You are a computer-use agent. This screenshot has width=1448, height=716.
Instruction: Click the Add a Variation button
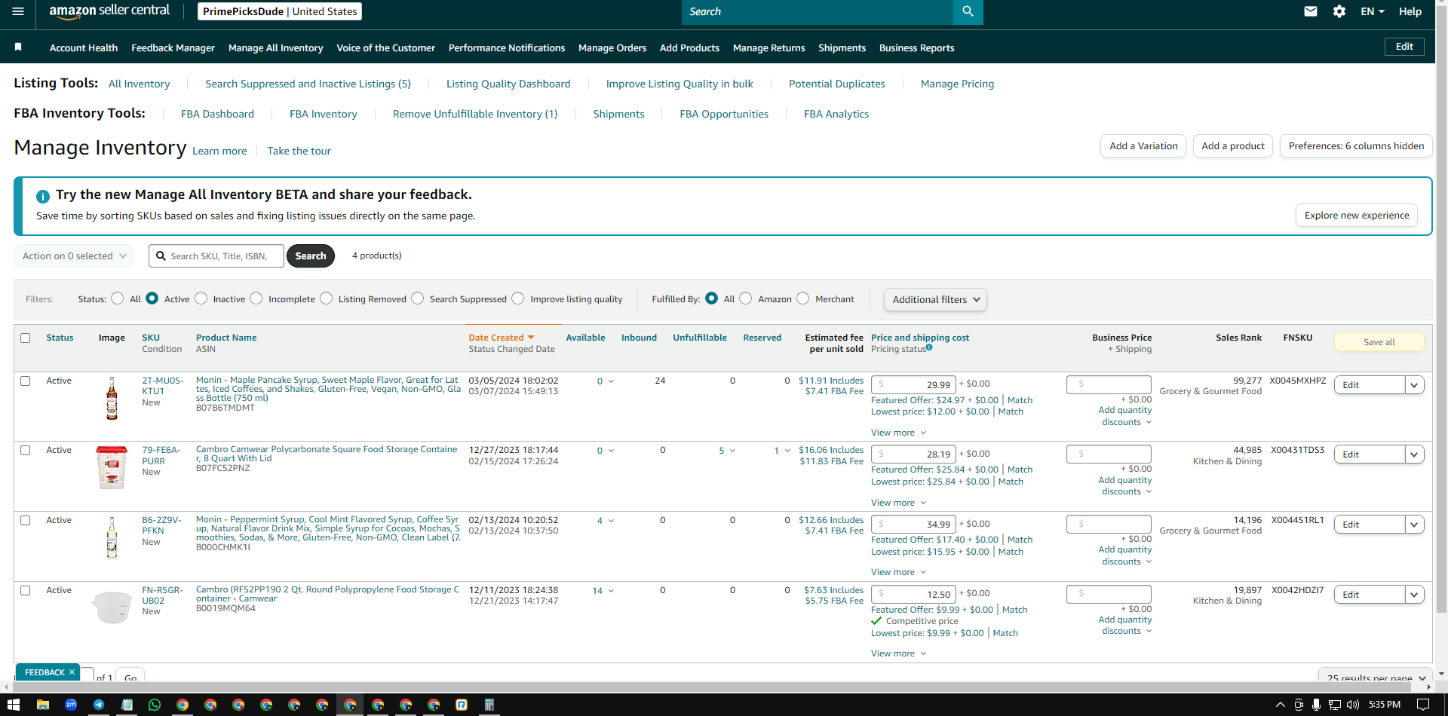[x=1143, y=146]
